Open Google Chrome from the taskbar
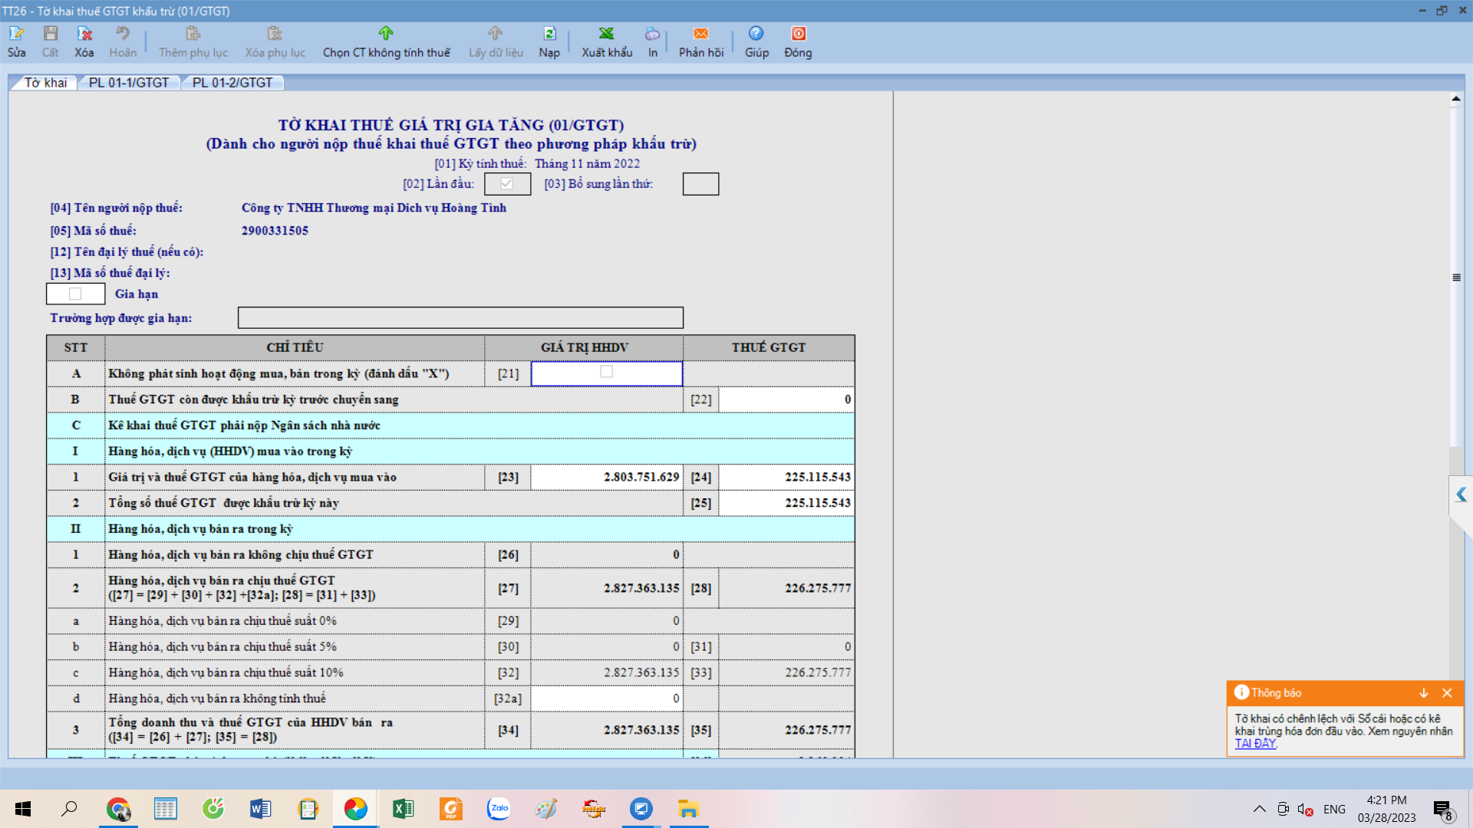1473x828 pixels. [118, 809]
